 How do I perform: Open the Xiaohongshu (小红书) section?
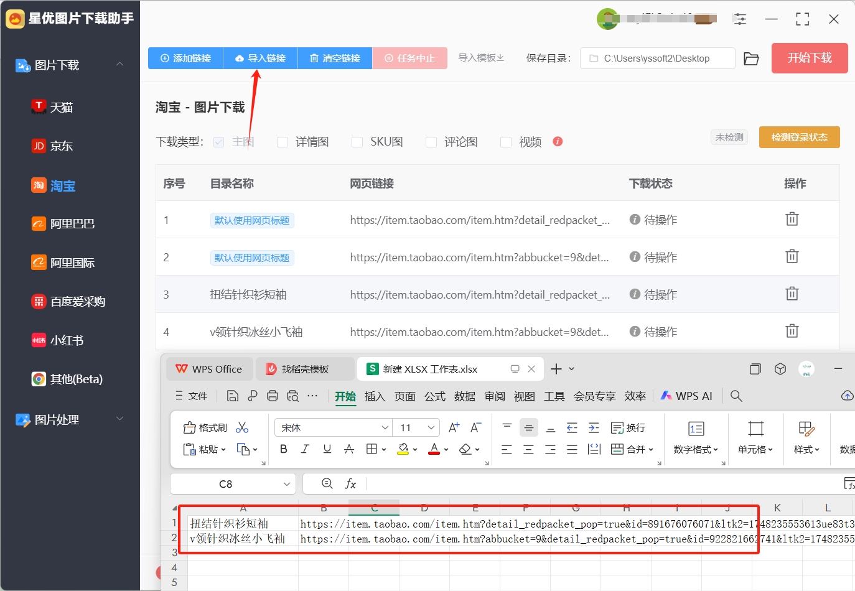pyautogui.click(x=57, y=340)
